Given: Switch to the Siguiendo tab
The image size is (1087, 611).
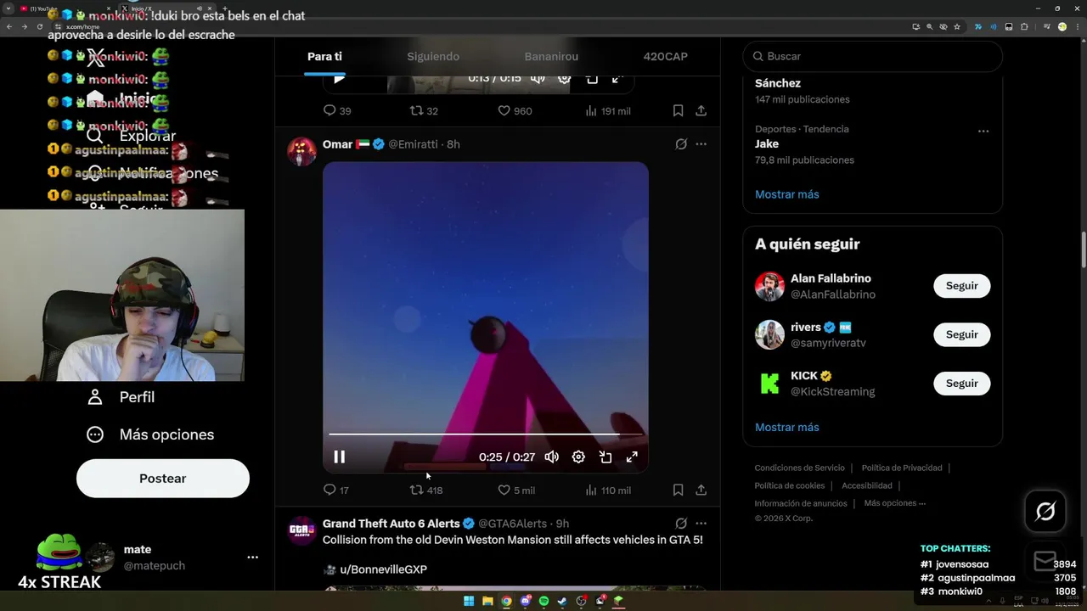Looking at the screenshot, I should [x=433, y=56].
